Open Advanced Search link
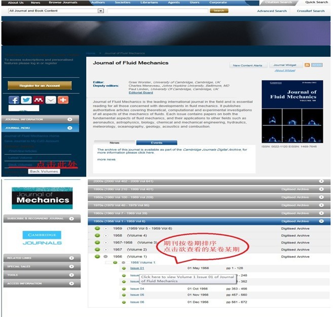Image resolution: width=333 pixels, height=317 pixels. point(272,11)
